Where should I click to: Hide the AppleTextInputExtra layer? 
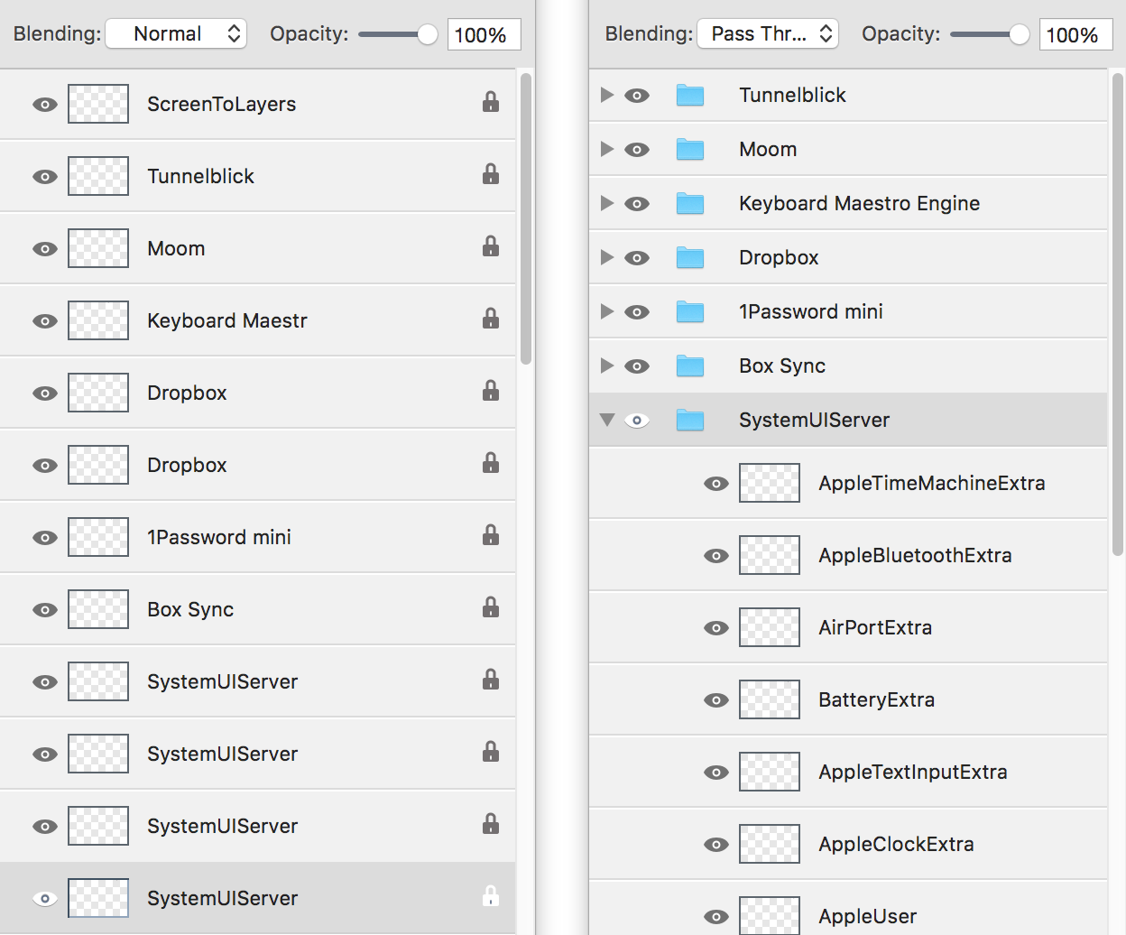[x=716, y=773]
